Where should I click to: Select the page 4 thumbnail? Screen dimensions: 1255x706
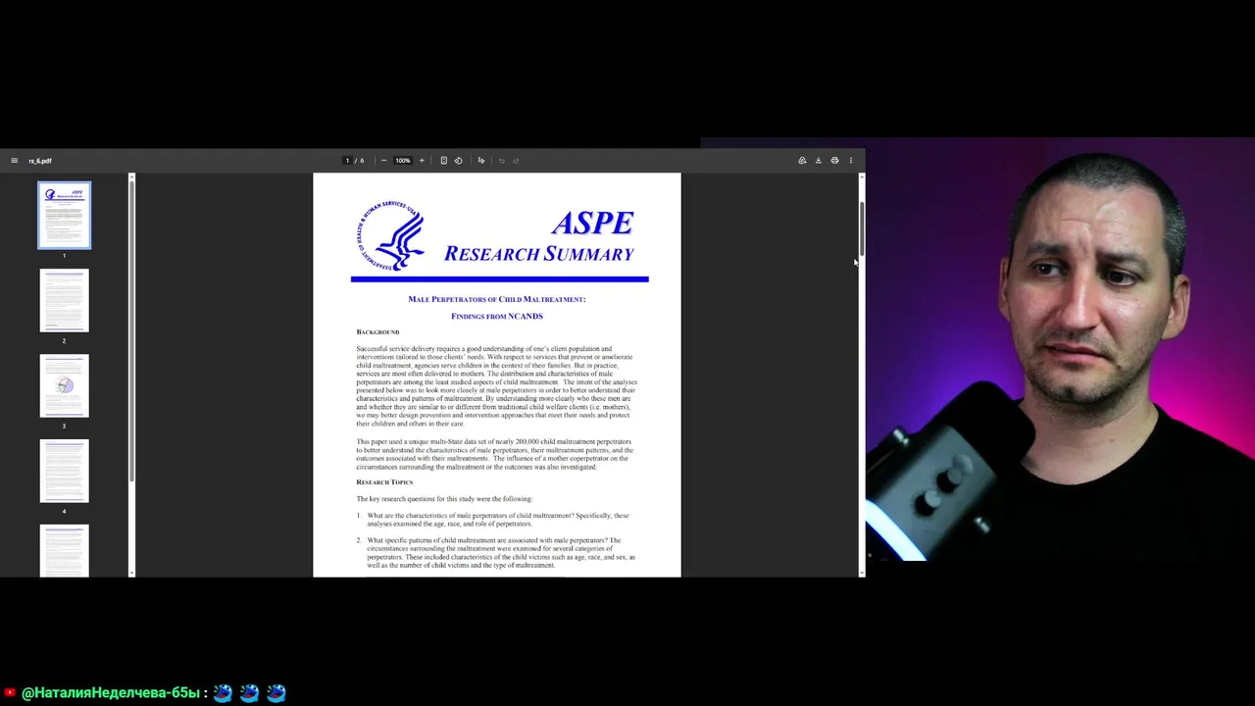coord(64,471)
